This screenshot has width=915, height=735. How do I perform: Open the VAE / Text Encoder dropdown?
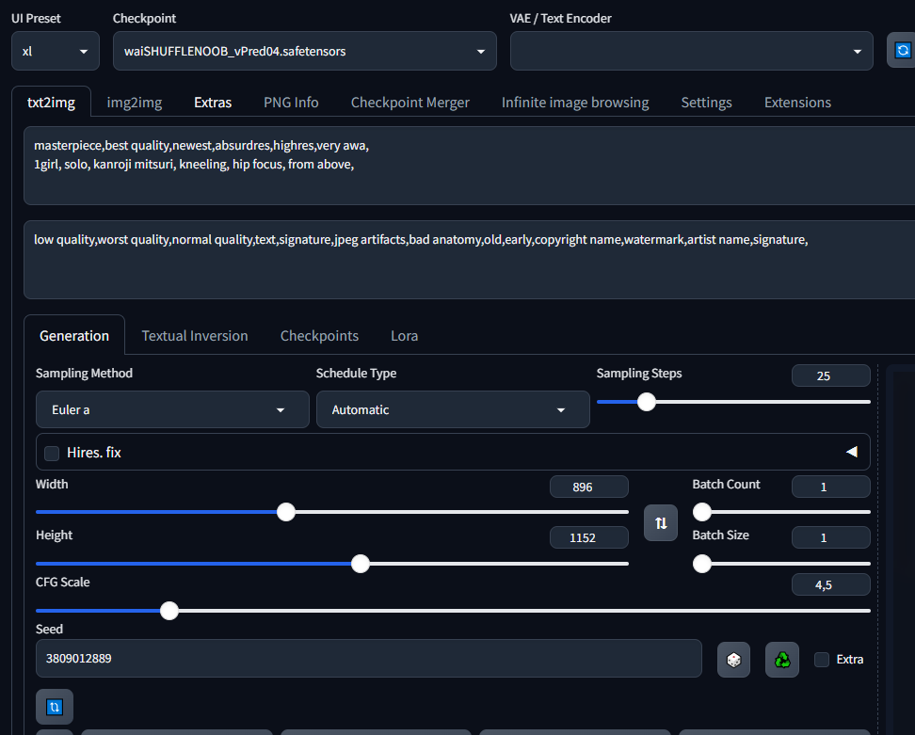coord(692,51)
